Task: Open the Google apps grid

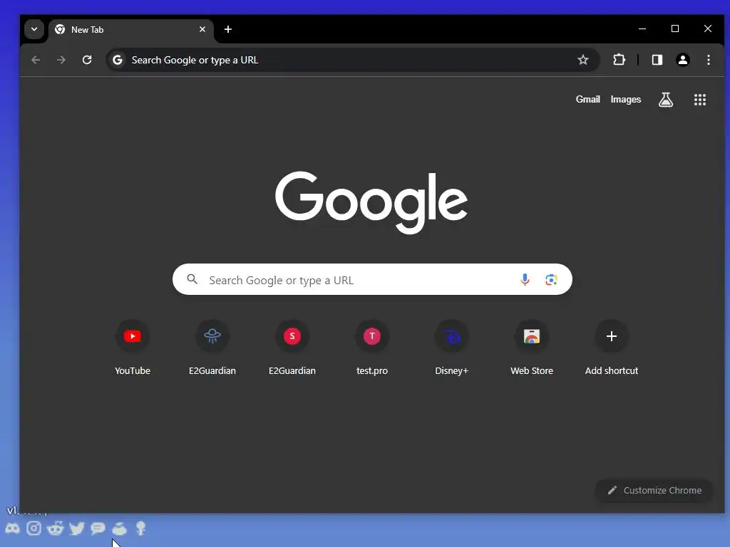Action: point(700,100)
